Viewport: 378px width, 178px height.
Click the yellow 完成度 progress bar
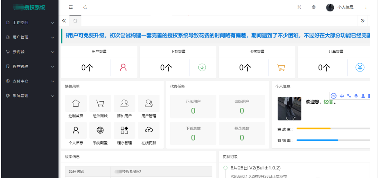pos(313,129)
